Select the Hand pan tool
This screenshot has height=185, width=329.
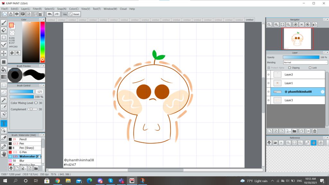pyautogui.click(x=4, y=154)
